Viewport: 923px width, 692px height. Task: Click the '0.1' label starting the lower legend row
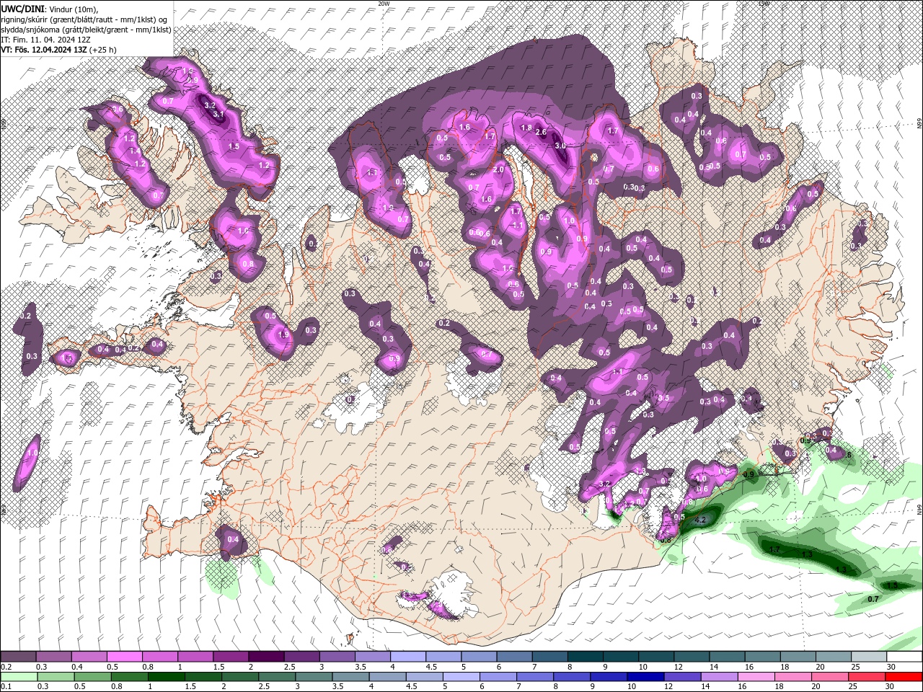click(6, 687)
